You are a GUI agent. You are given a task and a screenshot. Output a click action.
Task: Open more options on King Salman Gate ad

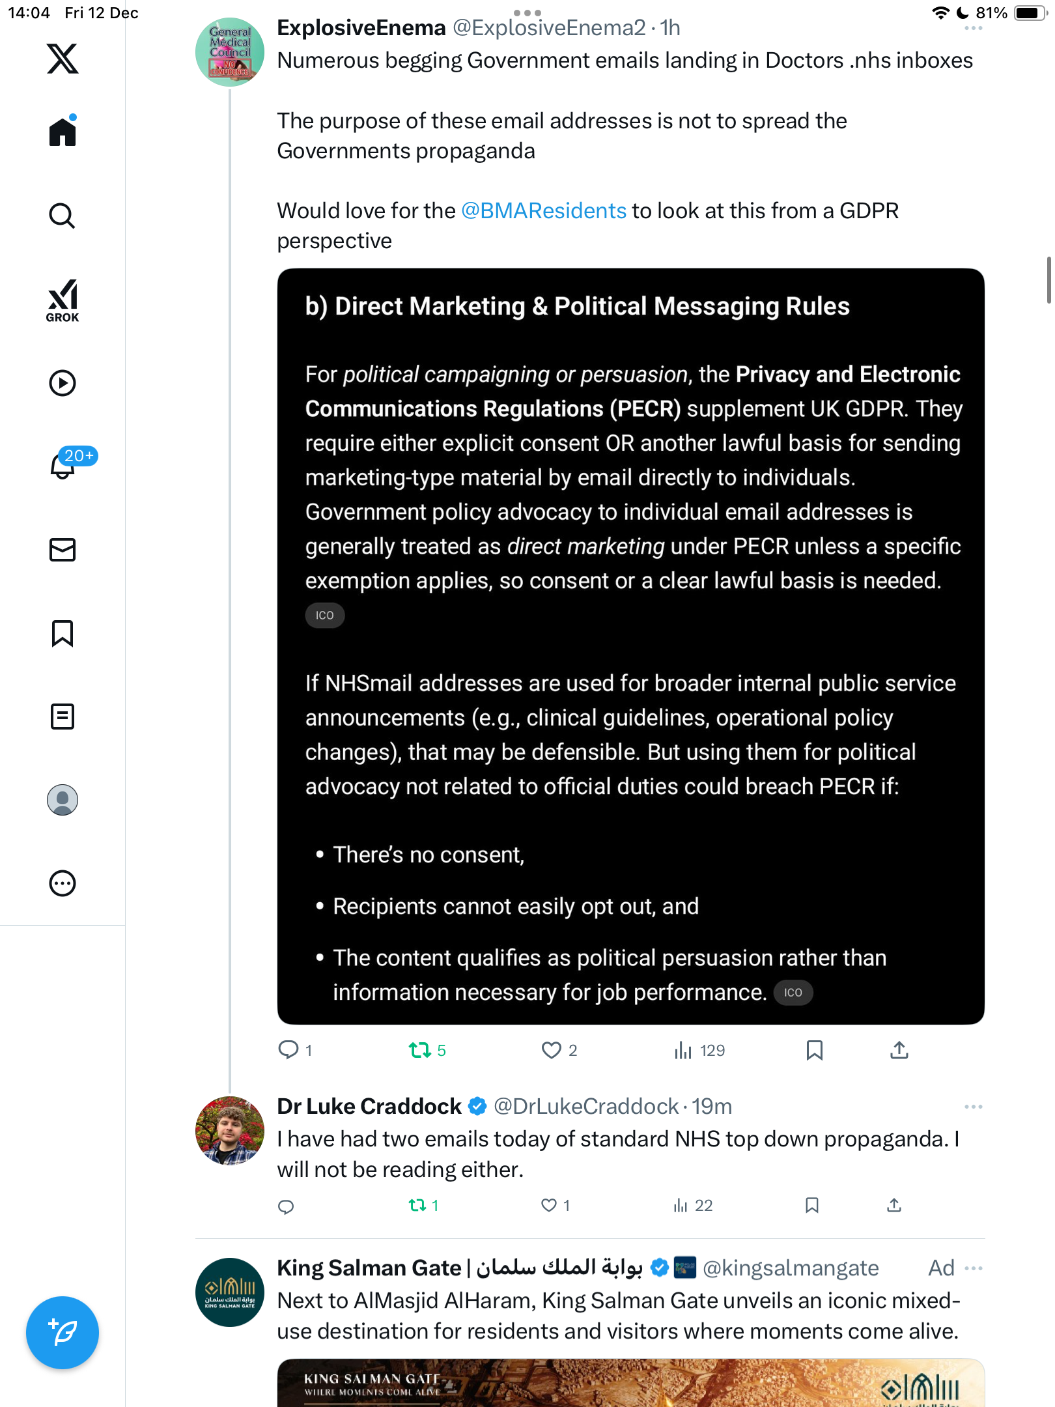click(974, 1268)
